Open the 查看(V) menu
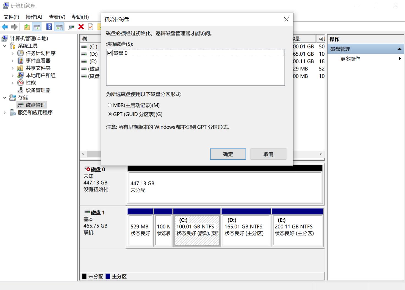 coord(56,17)
